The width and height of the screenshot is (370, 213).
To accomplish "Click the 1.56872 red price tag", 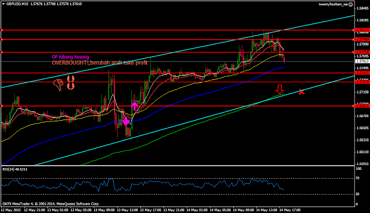I will (x=362, y=106).
